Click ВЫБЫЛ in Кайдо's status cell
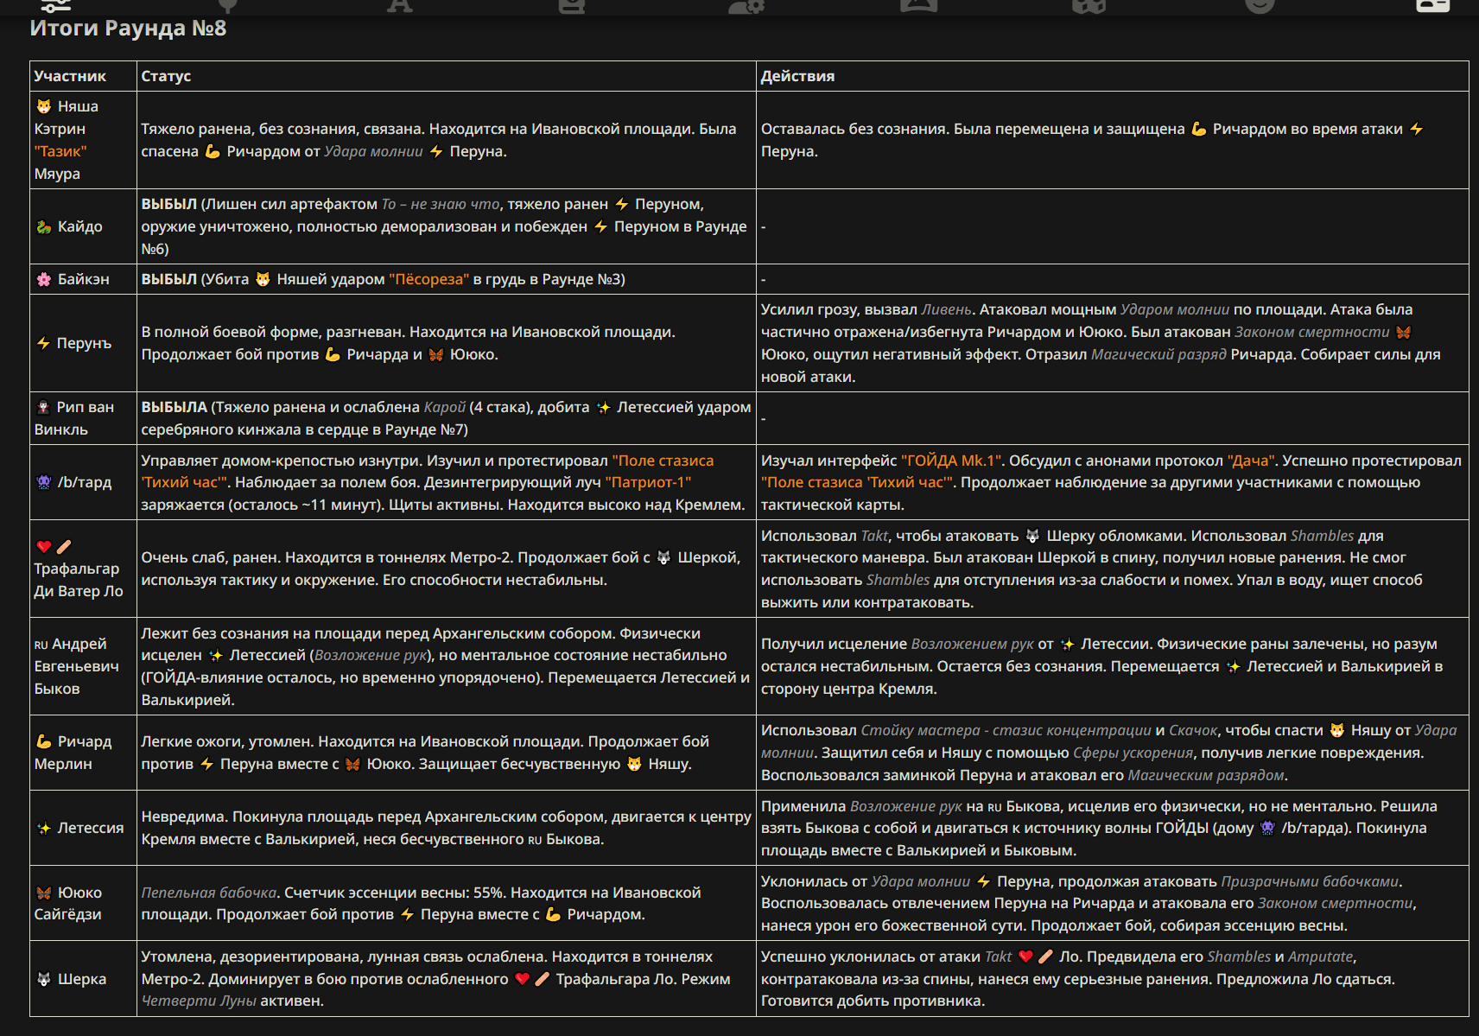Viewport: 1479px width, 1036px height. click(169, 204)
